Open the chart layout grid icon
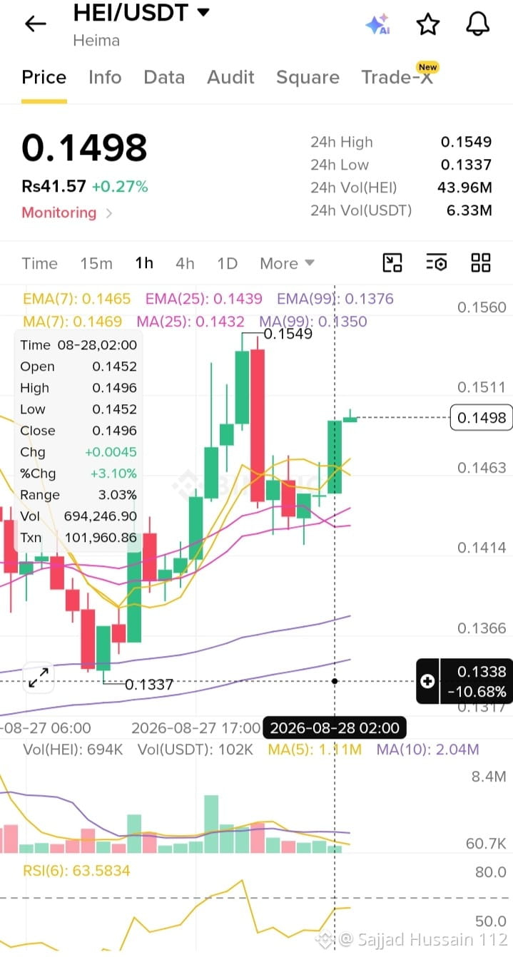513x957 pixels. coord(481,263)
